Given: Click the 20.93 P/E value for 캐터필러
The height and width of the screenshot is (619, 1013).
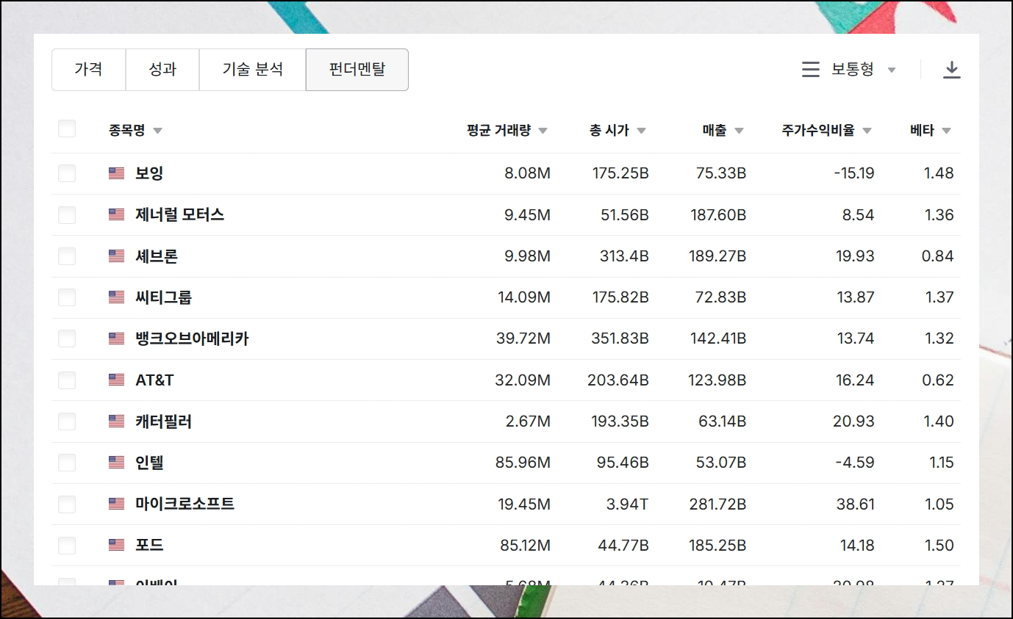Looking at the screenshot, I should pos(854,421).
